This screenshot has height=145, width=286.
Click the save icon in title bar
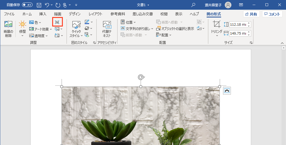point(39,5)
